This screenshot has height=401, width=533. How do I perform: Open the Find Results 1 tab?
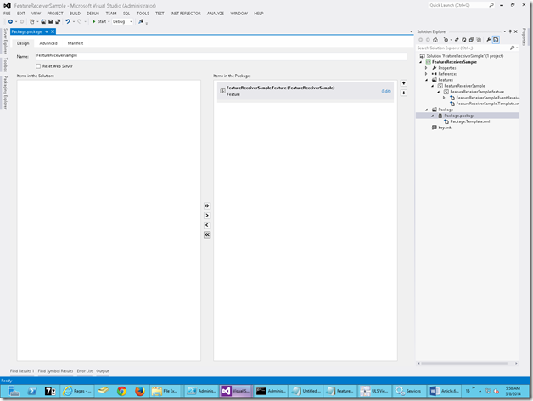click(22, 371)
